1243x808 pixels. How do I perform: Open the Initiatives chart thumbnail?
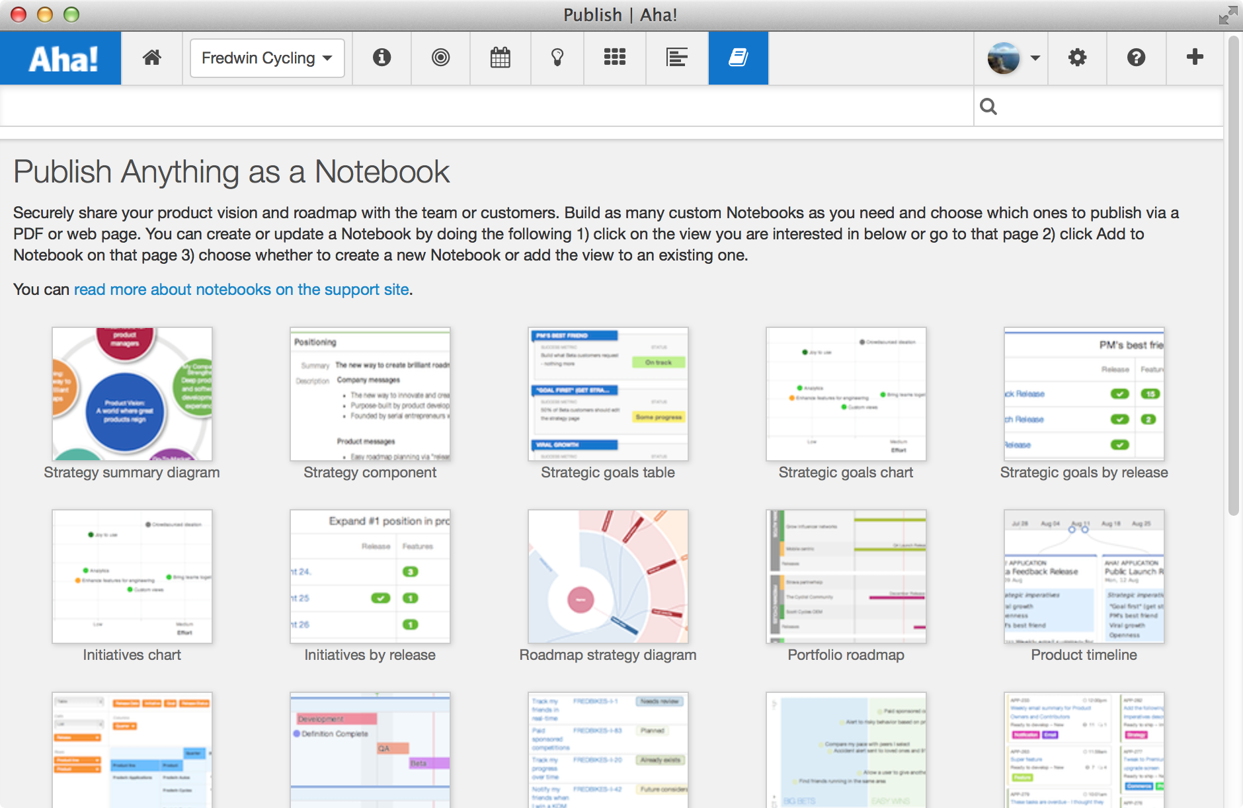click(132, 577)
